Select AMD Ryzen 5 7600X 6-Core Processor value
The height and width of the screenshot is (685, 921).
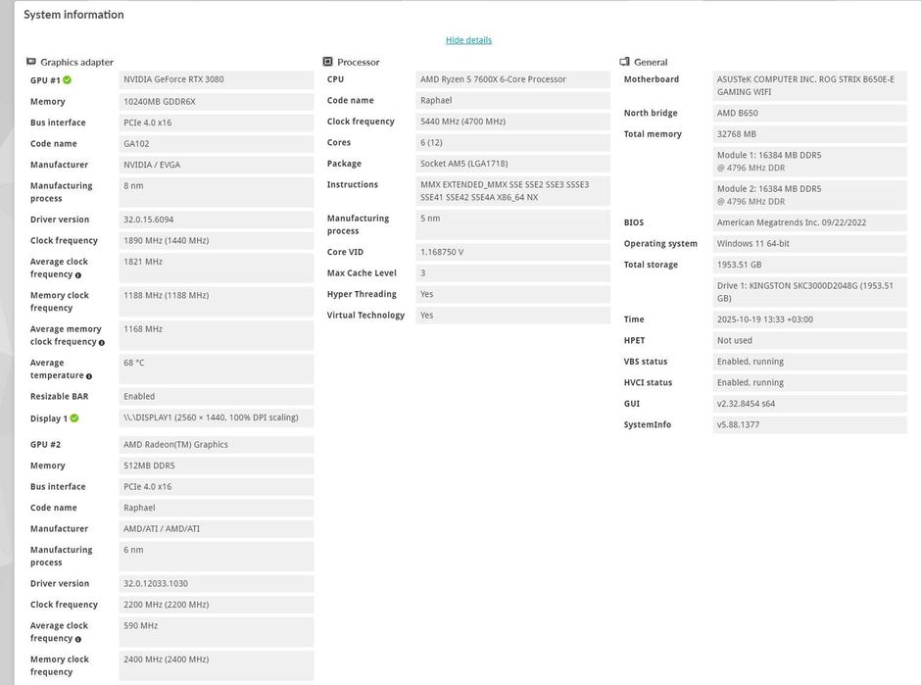(512, 80)
